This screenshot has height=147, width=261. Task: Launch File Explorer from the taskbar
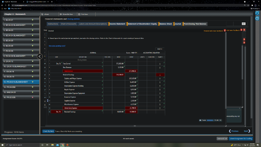[53, 145]
